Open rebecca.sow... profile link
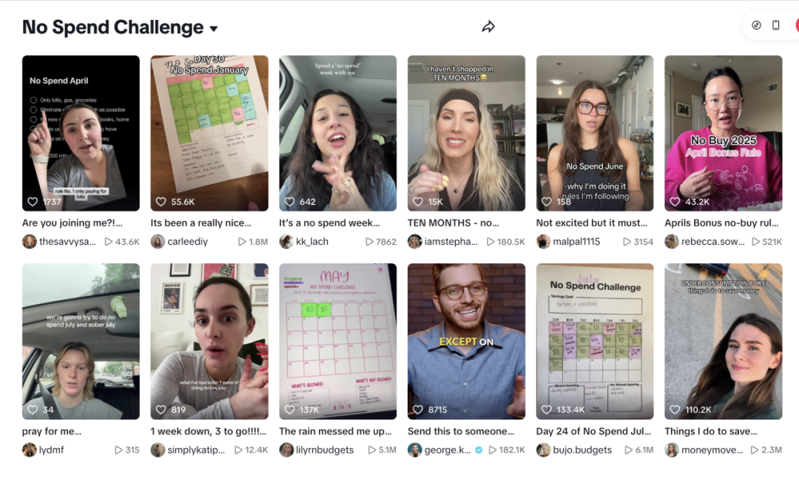Screen dimensions: 799x488 coord(713,242)
